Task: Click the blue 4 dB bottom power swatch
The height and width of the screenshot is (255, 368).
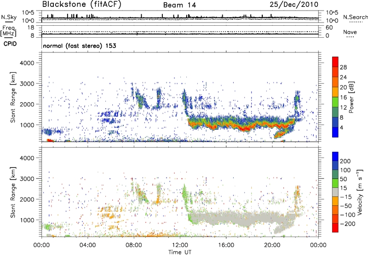Action: pyautogui.click(x=335, y=132)
